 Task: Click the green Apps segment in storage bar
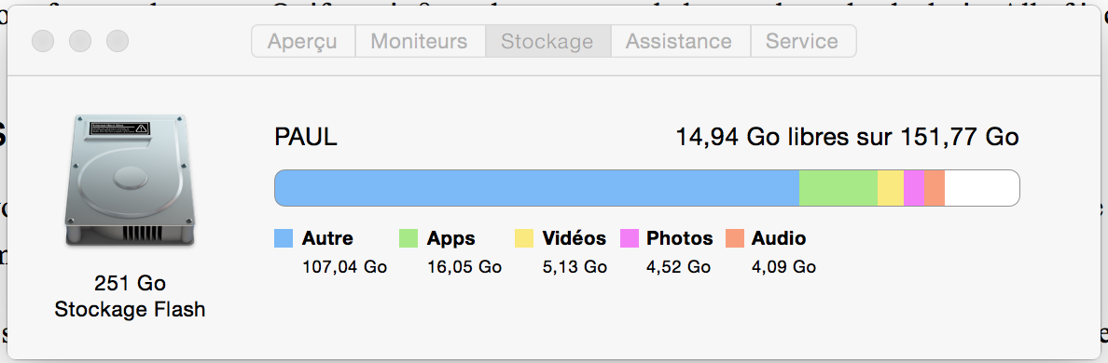pyautogui.click(x=838, y=188)
